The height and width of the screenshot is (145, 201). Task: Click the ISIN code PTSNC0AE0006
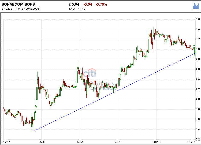[x=28, y=9]
